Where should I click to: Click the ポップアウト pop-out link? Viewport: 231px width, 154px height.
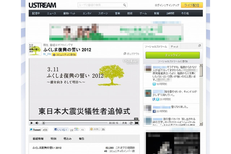[131, 54]
